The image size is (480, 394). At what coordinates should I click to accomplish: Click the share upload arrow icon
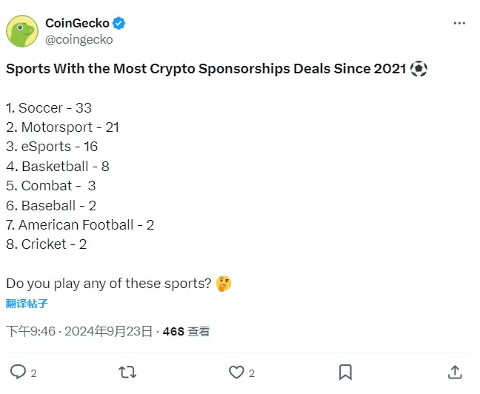click(455, 372)
